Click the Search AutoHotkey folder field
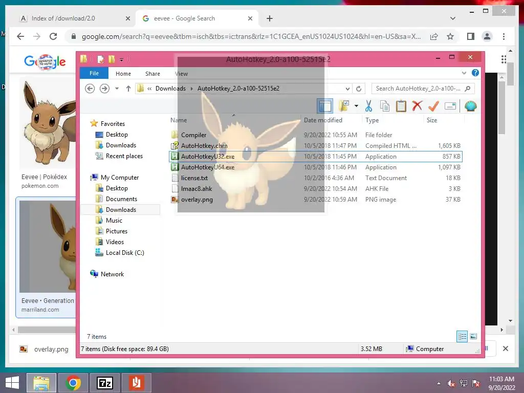524x393 pixels. tap(422, 89)
